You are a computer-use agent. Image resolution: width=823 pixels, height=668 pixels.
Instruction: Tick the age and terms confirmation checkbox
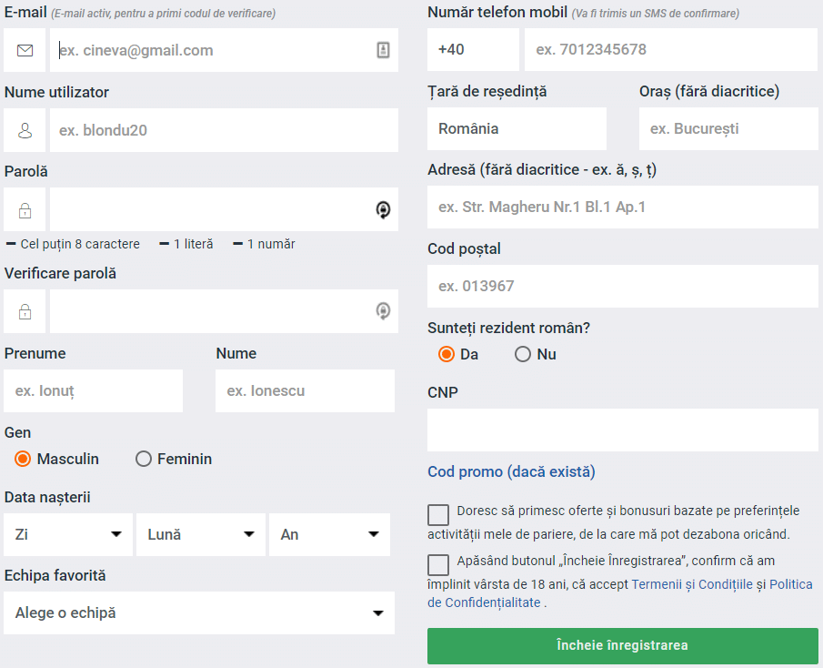coord(438,564)
